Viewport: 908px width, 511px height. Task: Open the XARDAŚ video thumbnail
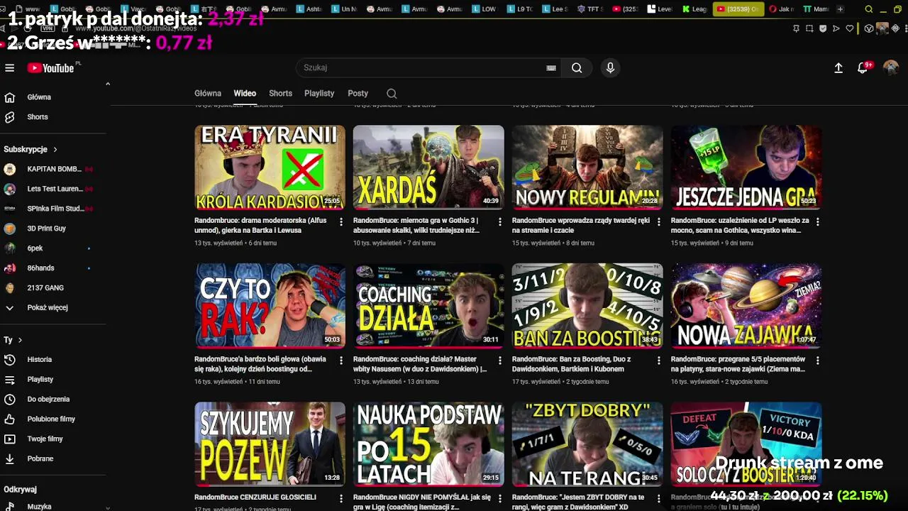pyautogui.click(x=428, y=167)
